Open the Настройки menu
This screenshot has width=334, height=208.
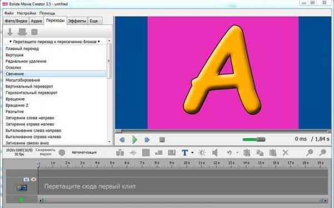(27, 13)
